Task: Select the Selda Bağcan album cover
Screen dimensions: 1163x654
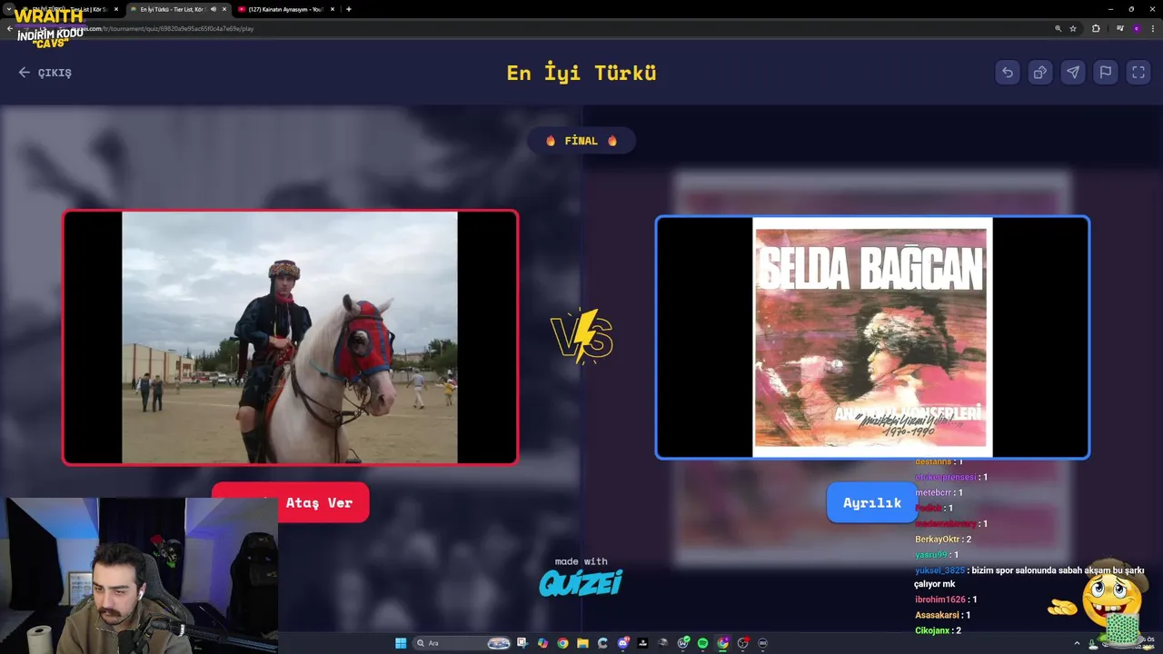Action: click(872, 337)
